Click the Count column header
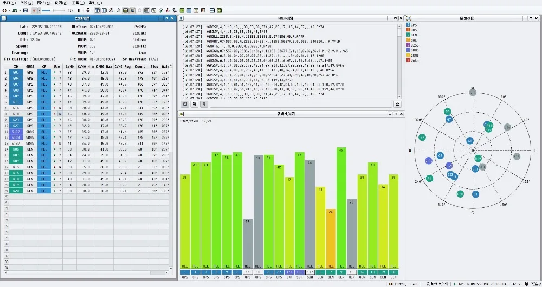This screenshot has height=287, width=542. [140, 66]
